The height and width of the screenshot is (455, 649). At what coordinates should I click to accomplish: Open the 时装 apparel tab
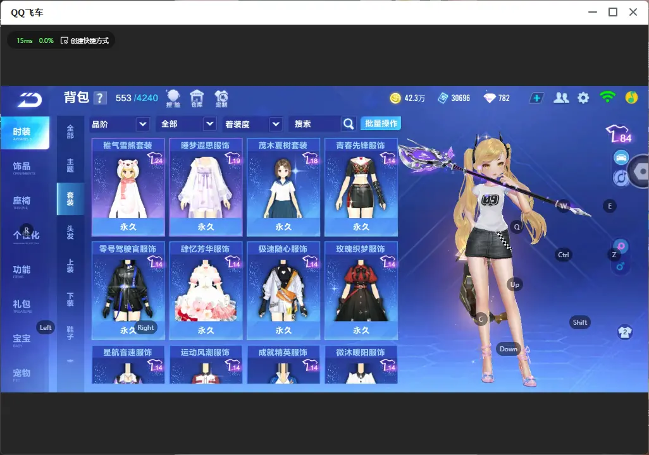coord(25,133)
